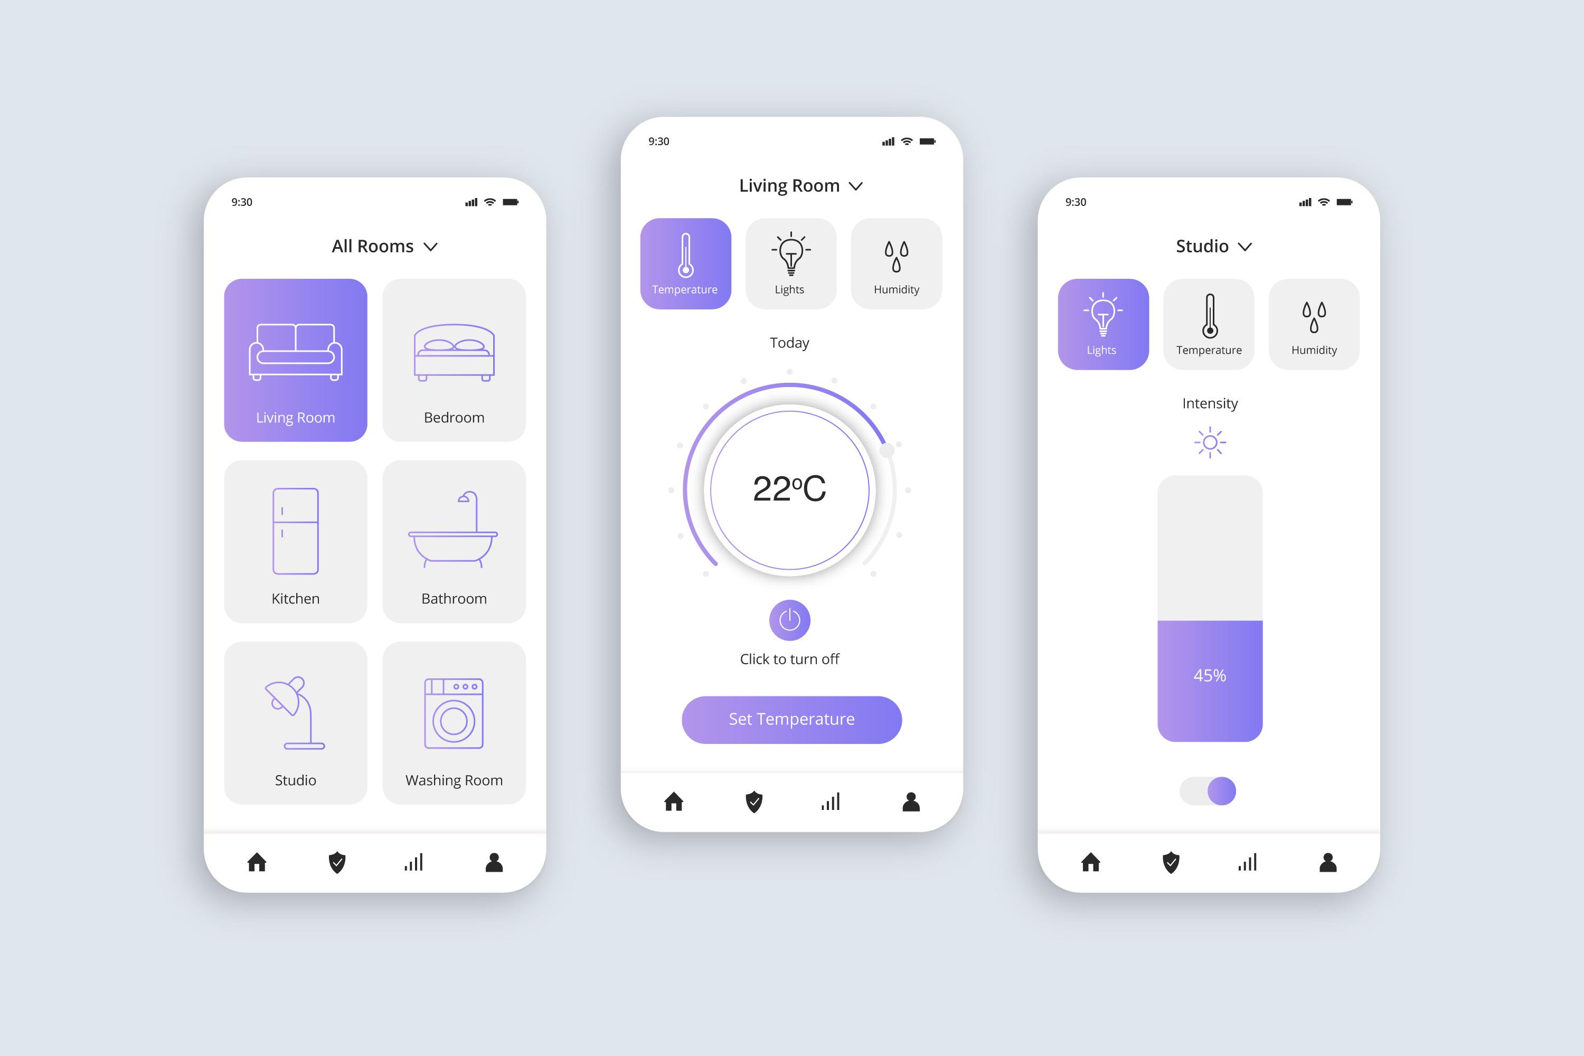Click power button to turn off temperature
1584x1056 pixels.
[791, 620]
